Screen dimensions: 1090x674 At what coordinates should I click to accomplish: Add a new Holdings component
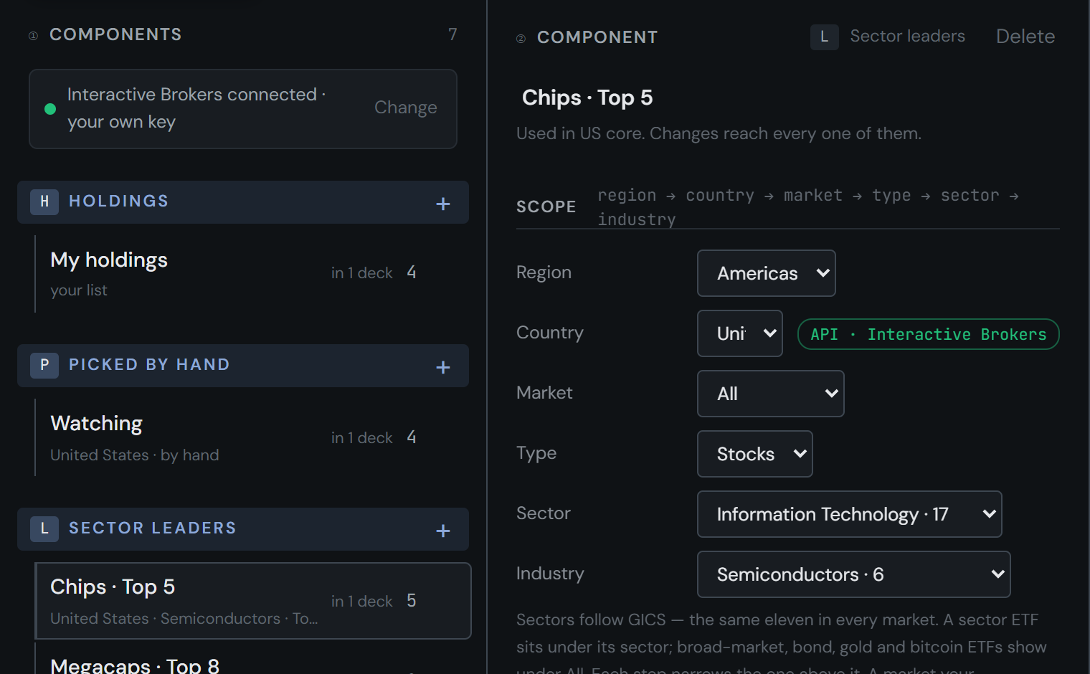(443, 204)
